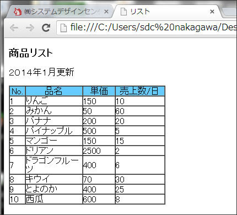Click the 600 price cell for 西瓜
237x215 pixels.
click(99, 199)
